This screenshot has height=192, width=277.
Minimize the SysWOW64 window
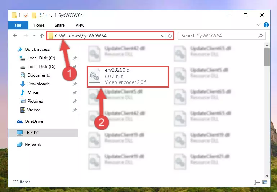[x=229, y=15]
